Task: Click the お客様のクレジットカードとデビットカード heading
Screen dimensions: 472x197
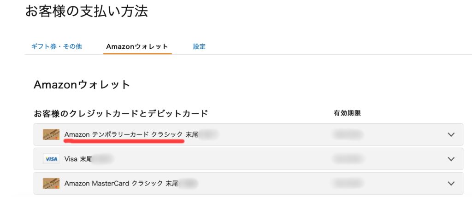Action: click(121, 113)
